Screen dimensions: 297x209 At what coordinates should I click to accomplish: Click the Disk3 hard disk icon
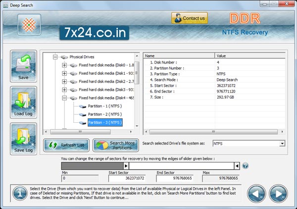73,90
